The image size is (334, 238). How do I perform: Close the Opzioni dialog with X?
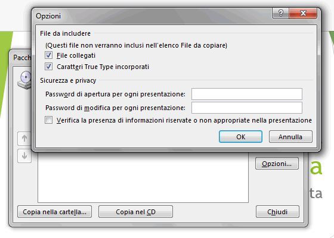pyautogui.click(x=303, y=13)
